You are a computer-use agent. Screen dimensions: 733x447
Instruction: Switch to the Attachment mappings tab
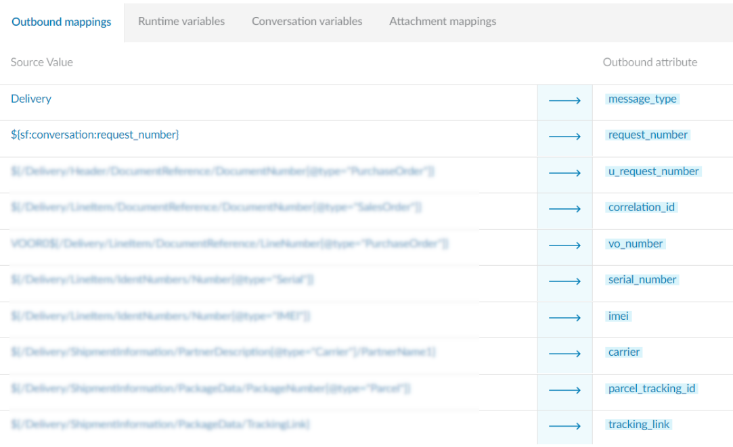click(x=442, y=21)
